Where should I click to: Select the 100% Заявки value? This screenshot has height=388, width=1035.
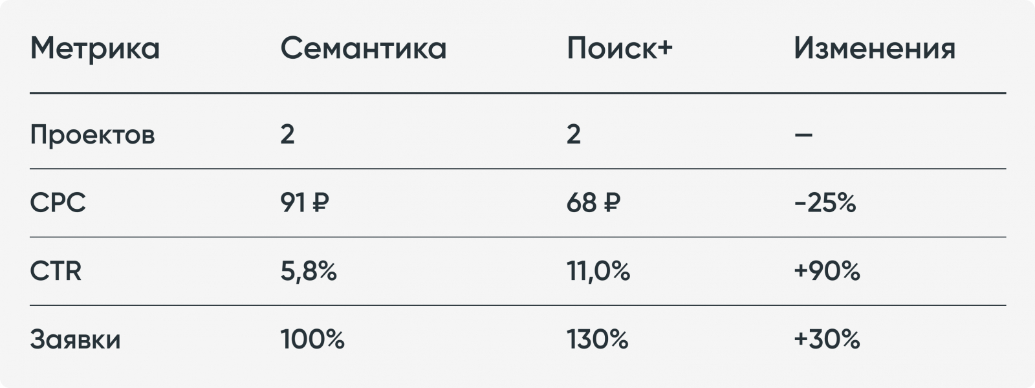(312, 339)
